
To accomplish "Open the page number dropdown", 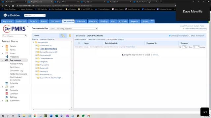I will [x=184, y=47].
